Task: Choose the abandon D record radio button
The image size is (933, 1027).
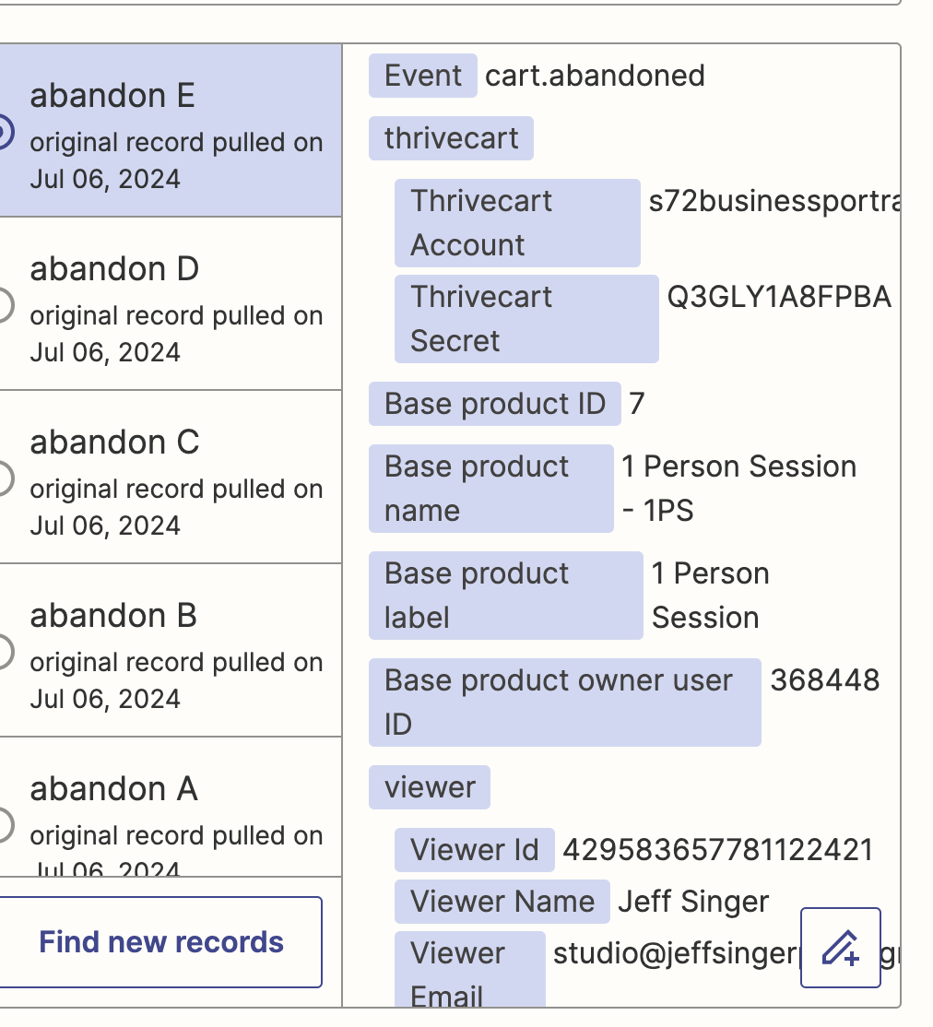Action: pyautogui.click(x=4, y=305)
